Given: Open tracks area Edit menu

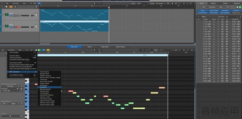Looking at the screenshot, I should coord(8,3).
